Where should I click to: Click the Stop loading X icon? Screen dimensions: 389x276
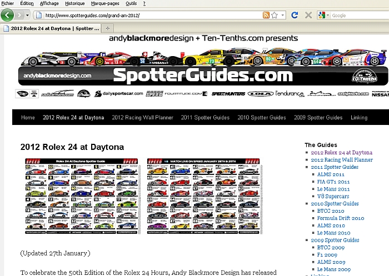[x=308, y=15]
